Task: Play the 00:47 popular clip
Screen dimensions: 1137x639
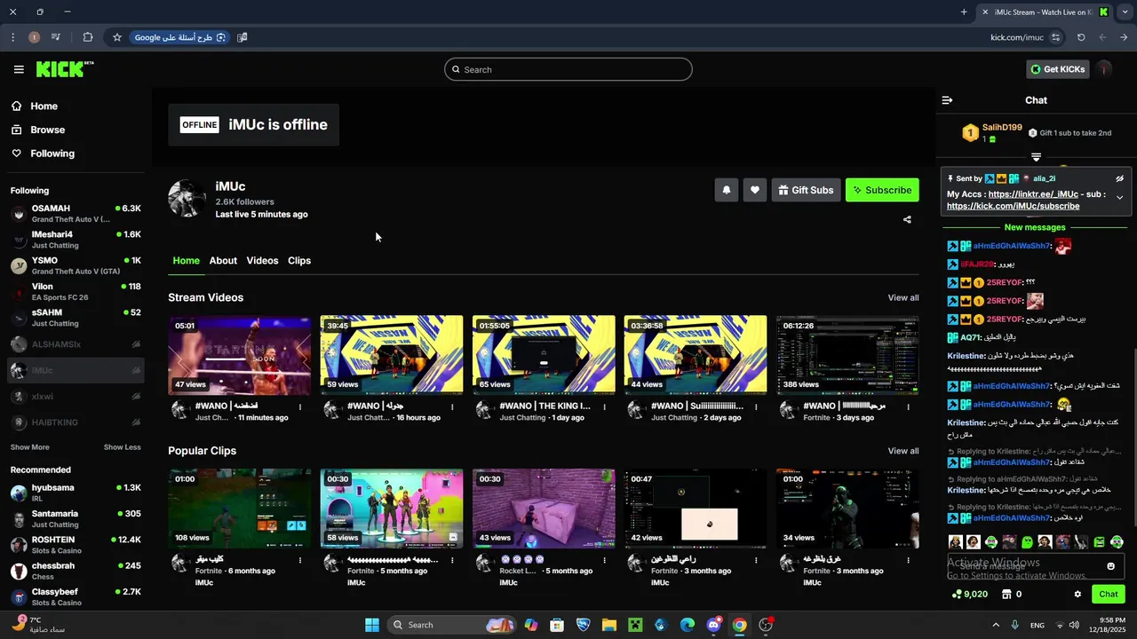Action: [x=696, y=509]
